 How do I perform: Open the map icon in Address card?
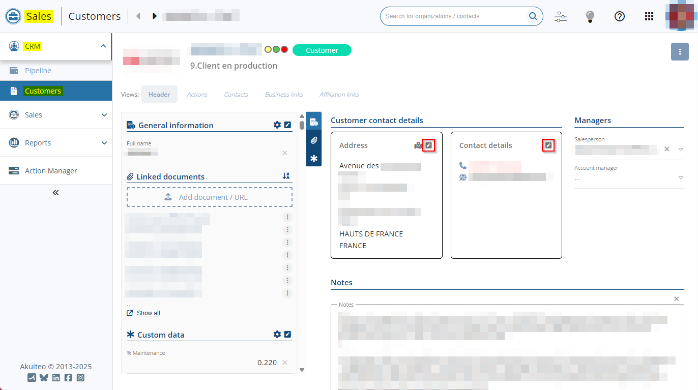tap(418, 146)
